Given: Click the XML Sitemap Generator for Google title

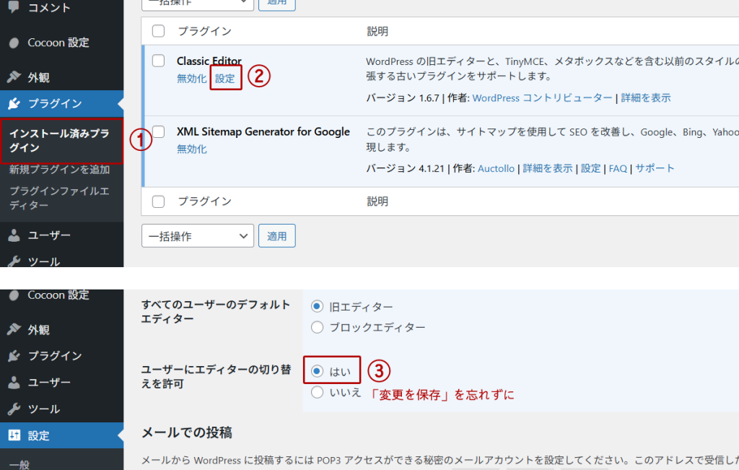Looking at the screenshot, I should coord(263,132).
